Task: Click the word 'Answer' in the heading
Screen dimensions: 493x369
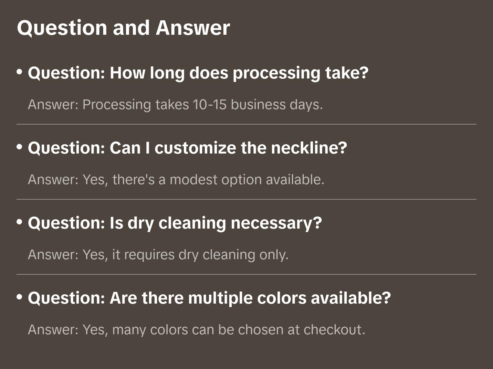Action: point(193,28)
